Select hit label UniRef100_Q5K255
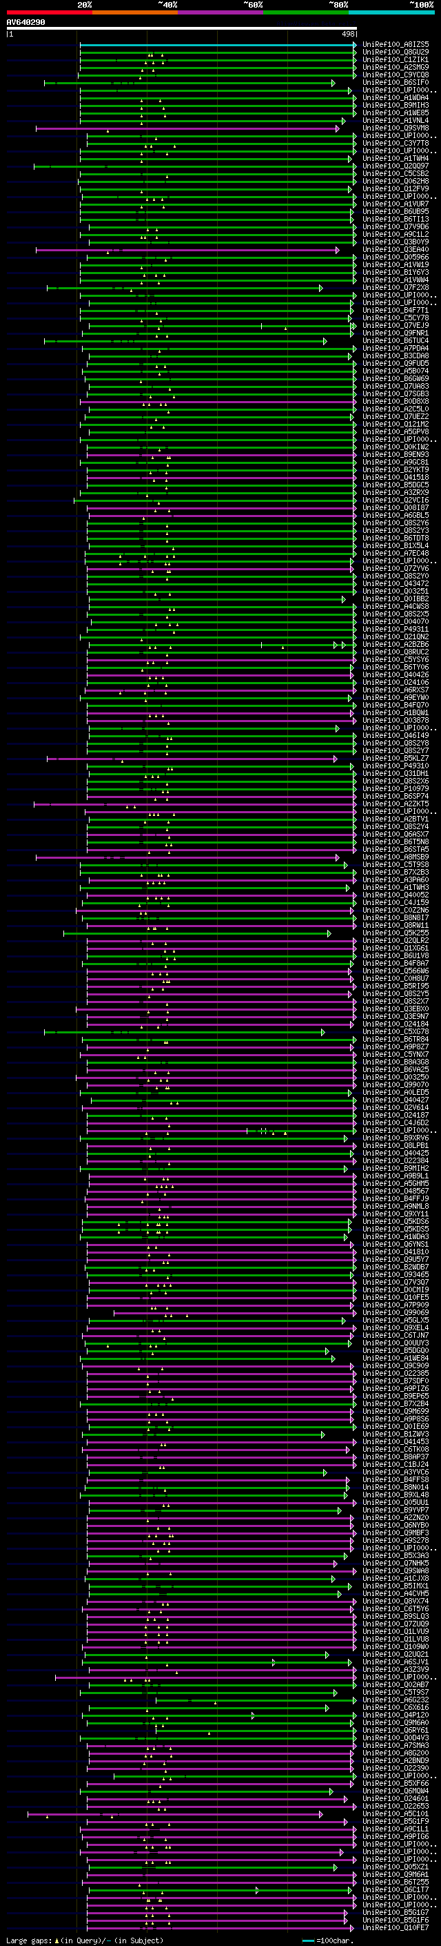Screen dimensions: 441x1946 pyautogui.click(x=396, y=933)
